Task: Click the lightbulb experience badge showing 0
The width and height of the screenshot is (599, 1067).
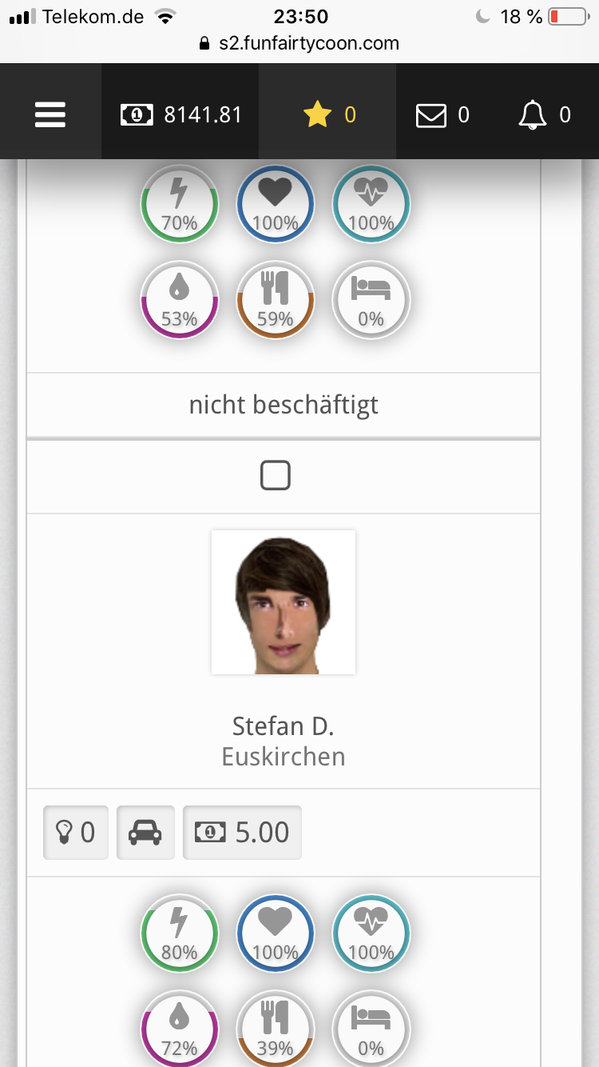Action: (75, 833)
